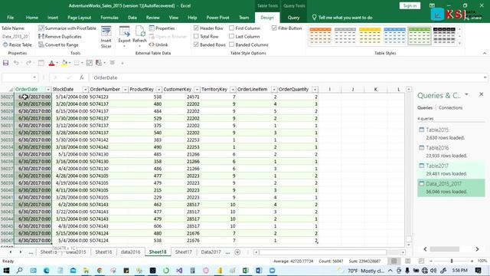Select Table2017 query
This screenshot has width=490, height=276.
[x=451, y=169]
